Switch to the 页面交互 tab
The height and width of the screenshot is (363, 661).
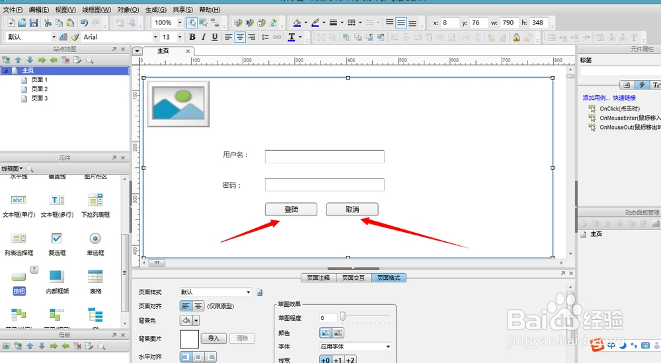point(353,278)
